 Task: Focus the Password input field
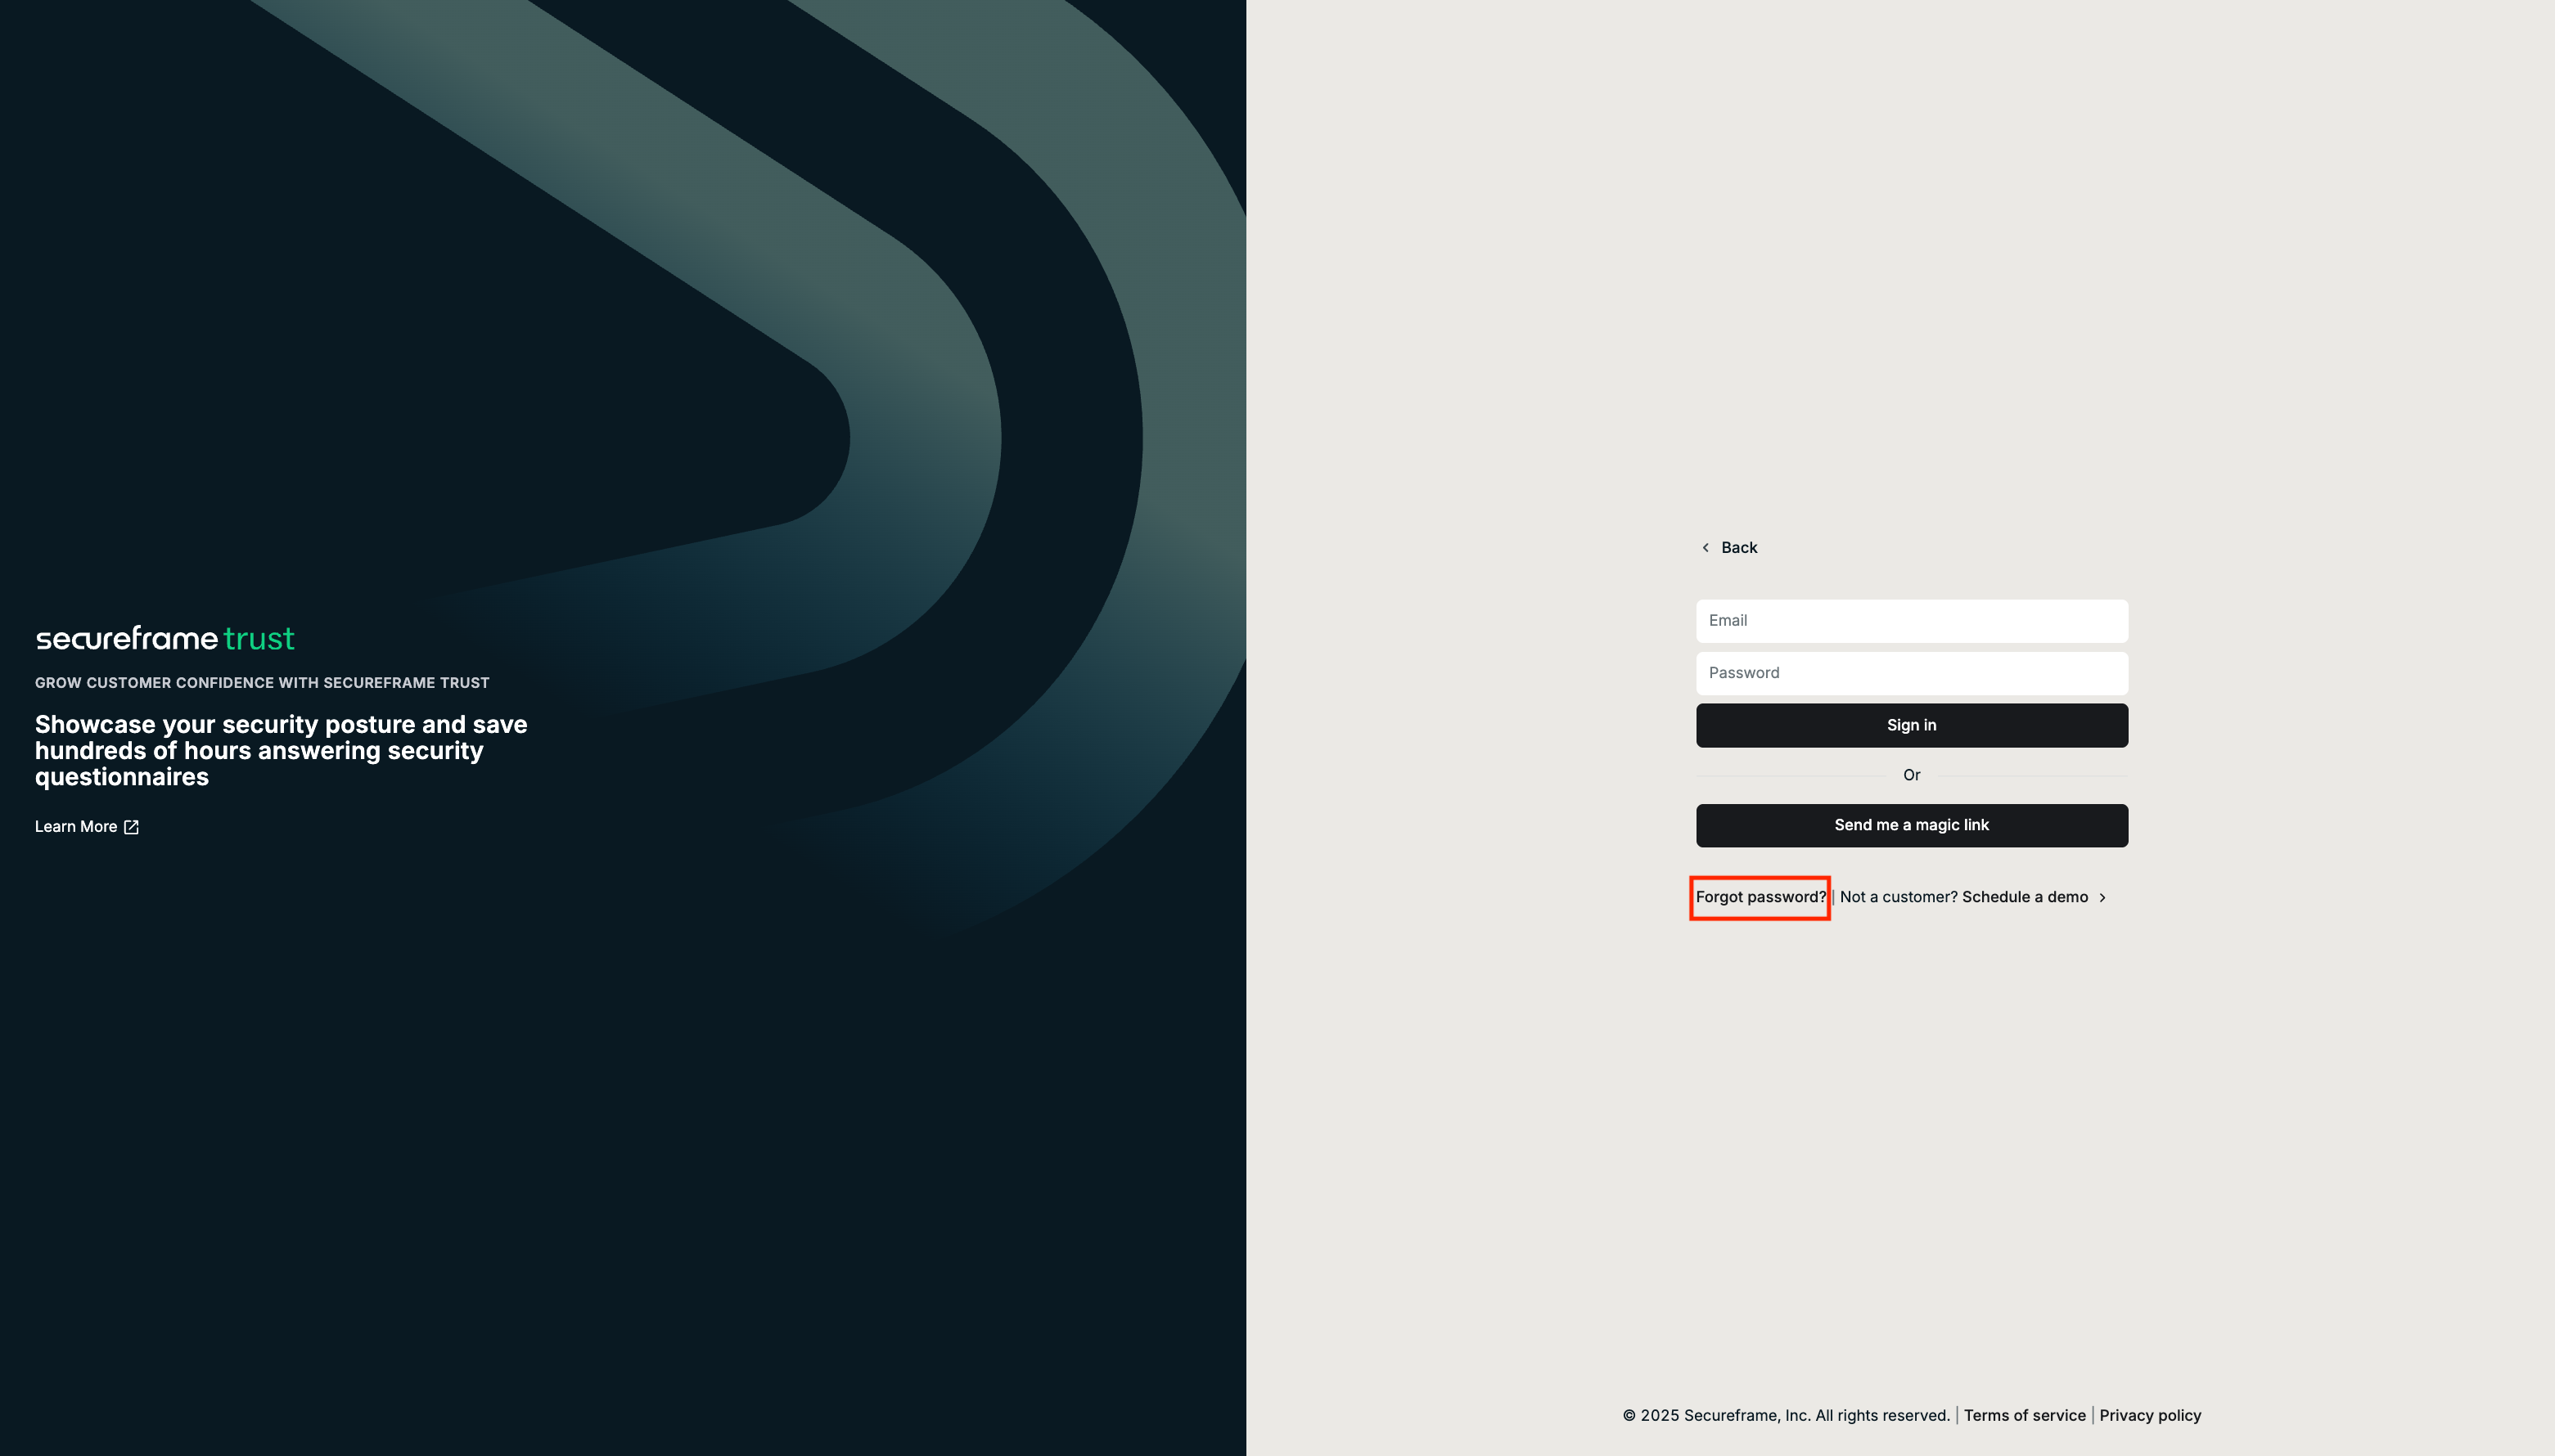point(1912,673)
